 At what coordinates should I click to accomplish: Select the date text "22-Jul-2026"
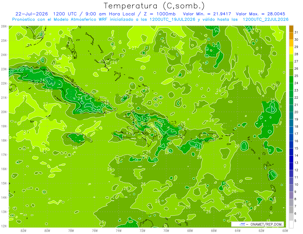pyautogui.click(x=32, y=14)
